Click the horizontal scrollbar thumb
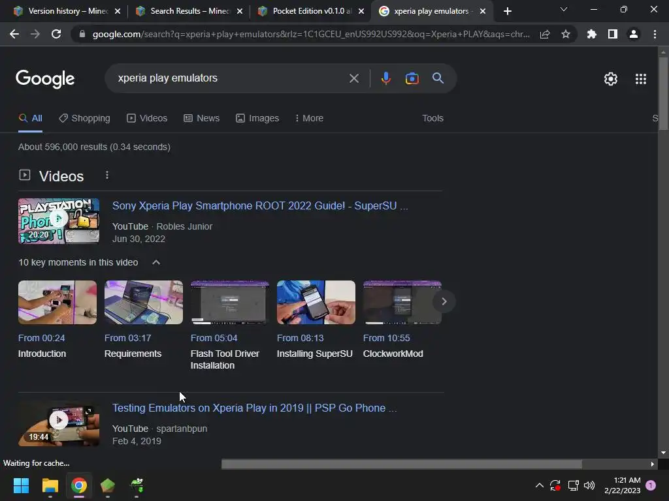This screenshot has height=501, width=669. 402,464
